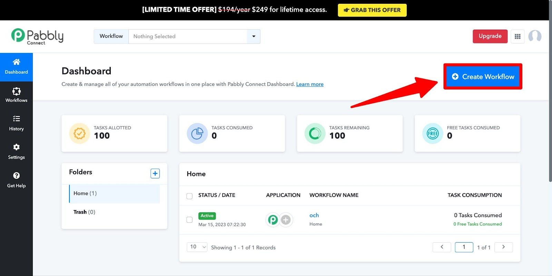This screenshot has height=276, width=552.
Task: Expand the Workflow selection dropdown arrow
Action: coord(254,36)
